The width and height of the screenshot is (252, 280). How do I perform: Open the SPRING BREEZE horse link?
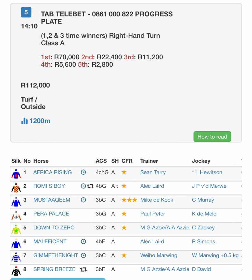[54, 269]
